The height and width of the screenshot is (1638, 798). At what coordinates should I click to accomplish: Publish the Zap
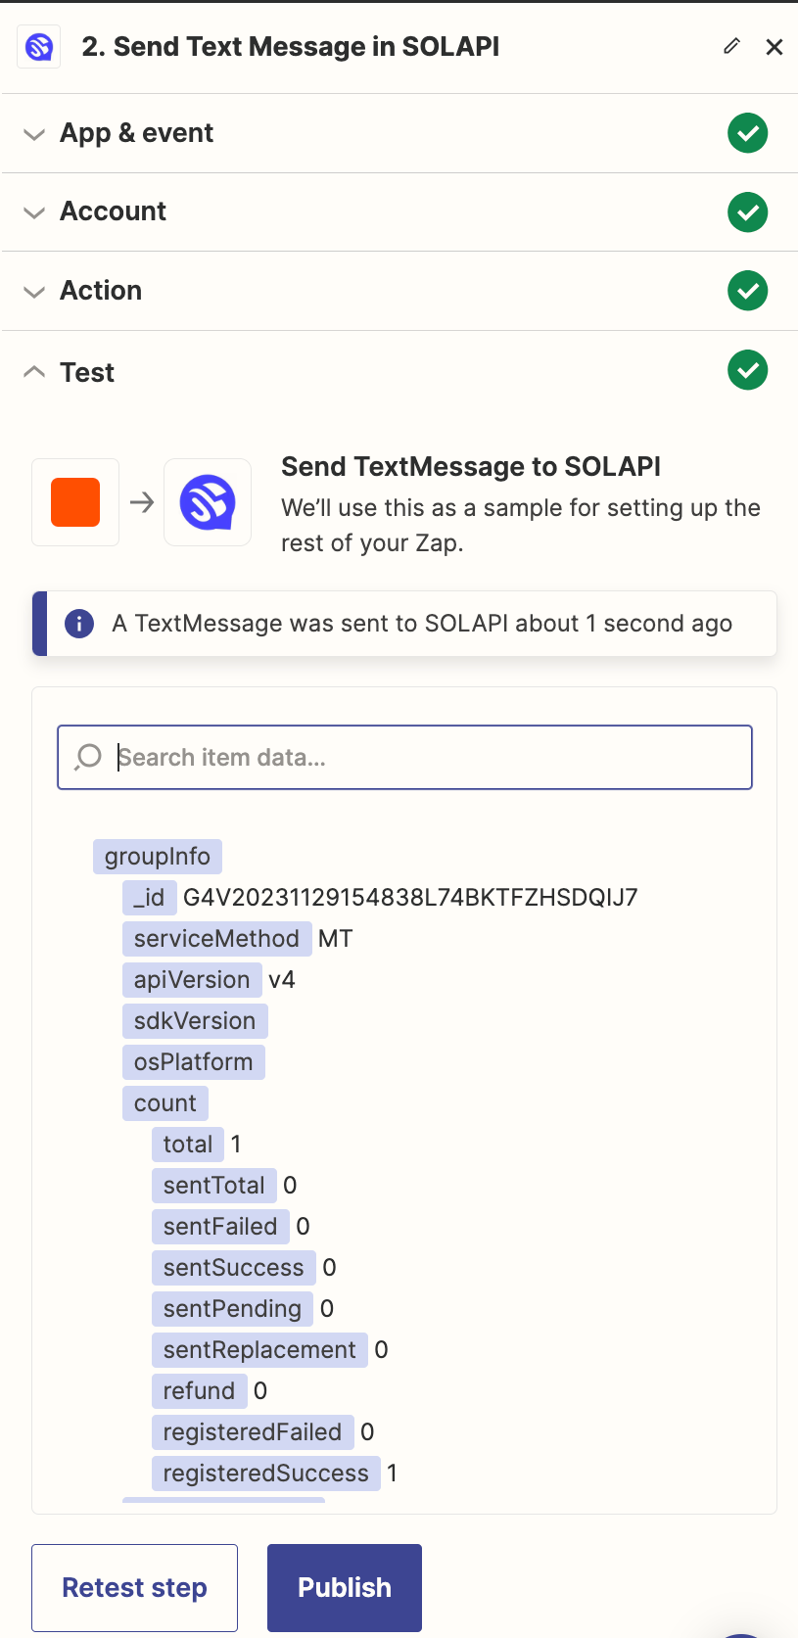click(345, 1588)
